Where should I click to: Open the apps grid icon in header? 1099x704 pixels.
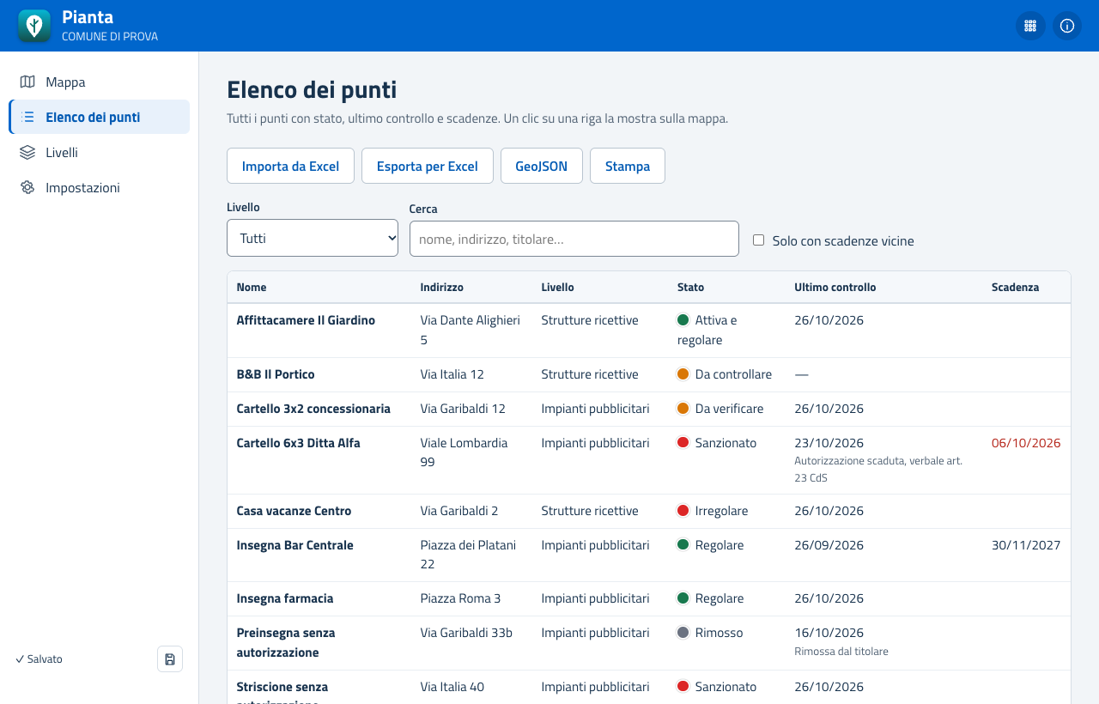coord(1030,26)
